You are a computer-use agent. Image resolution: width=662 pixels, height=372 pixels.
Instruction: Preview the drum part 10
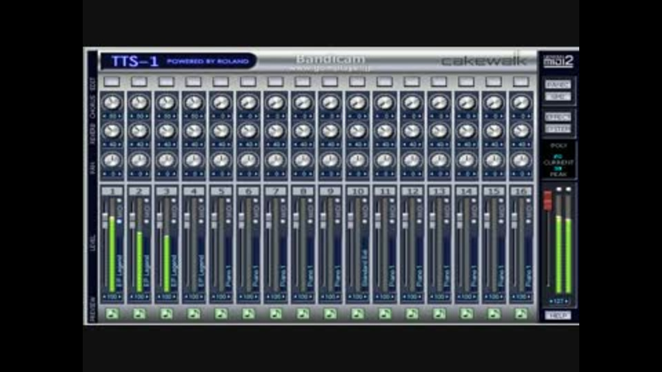coord(357,313)
